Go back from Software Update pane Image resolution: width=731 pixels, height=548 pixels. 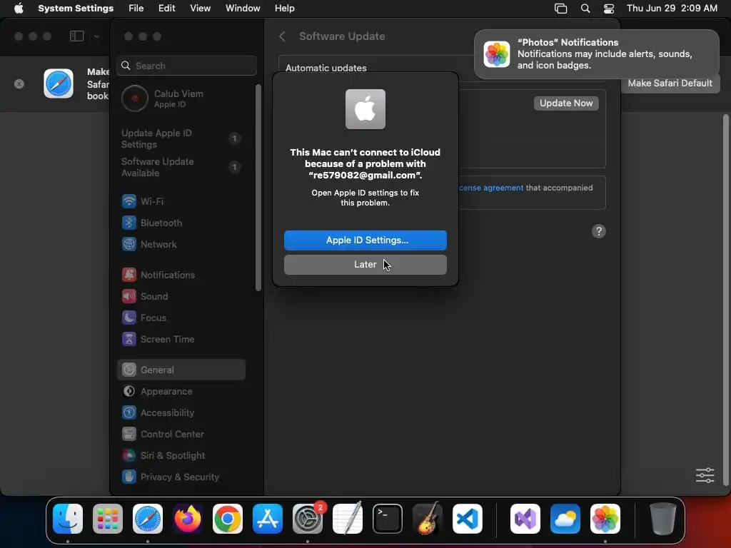click(282, 36)
